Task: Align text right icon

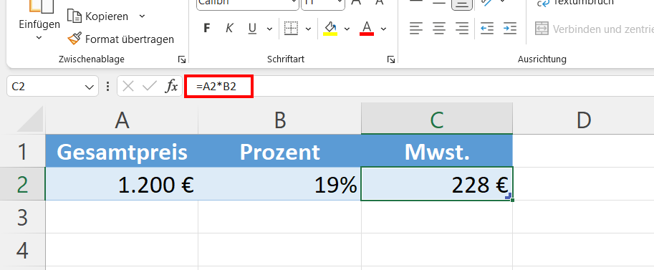Action: coord(462,29)
